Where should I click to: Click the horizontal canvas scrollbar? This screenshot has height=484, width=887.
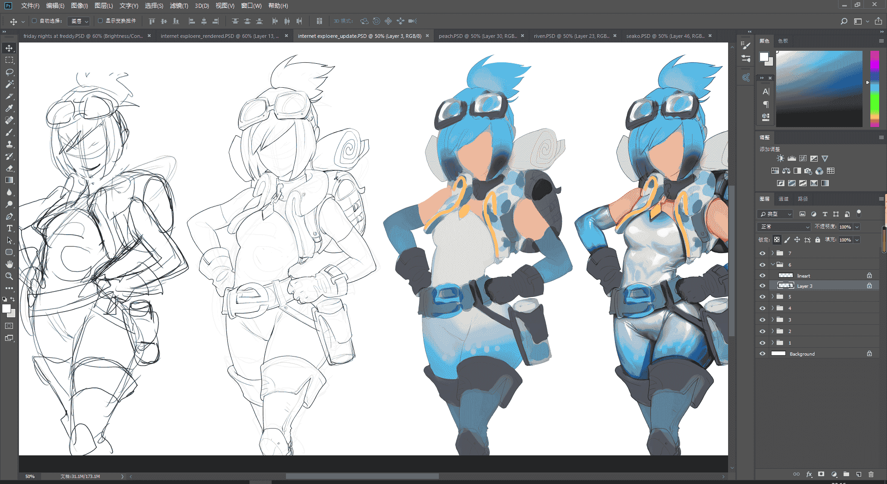click(x=362, y=476)
